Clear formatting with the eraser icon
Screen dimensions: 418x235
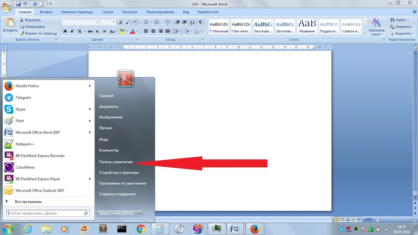click(136, 22)
